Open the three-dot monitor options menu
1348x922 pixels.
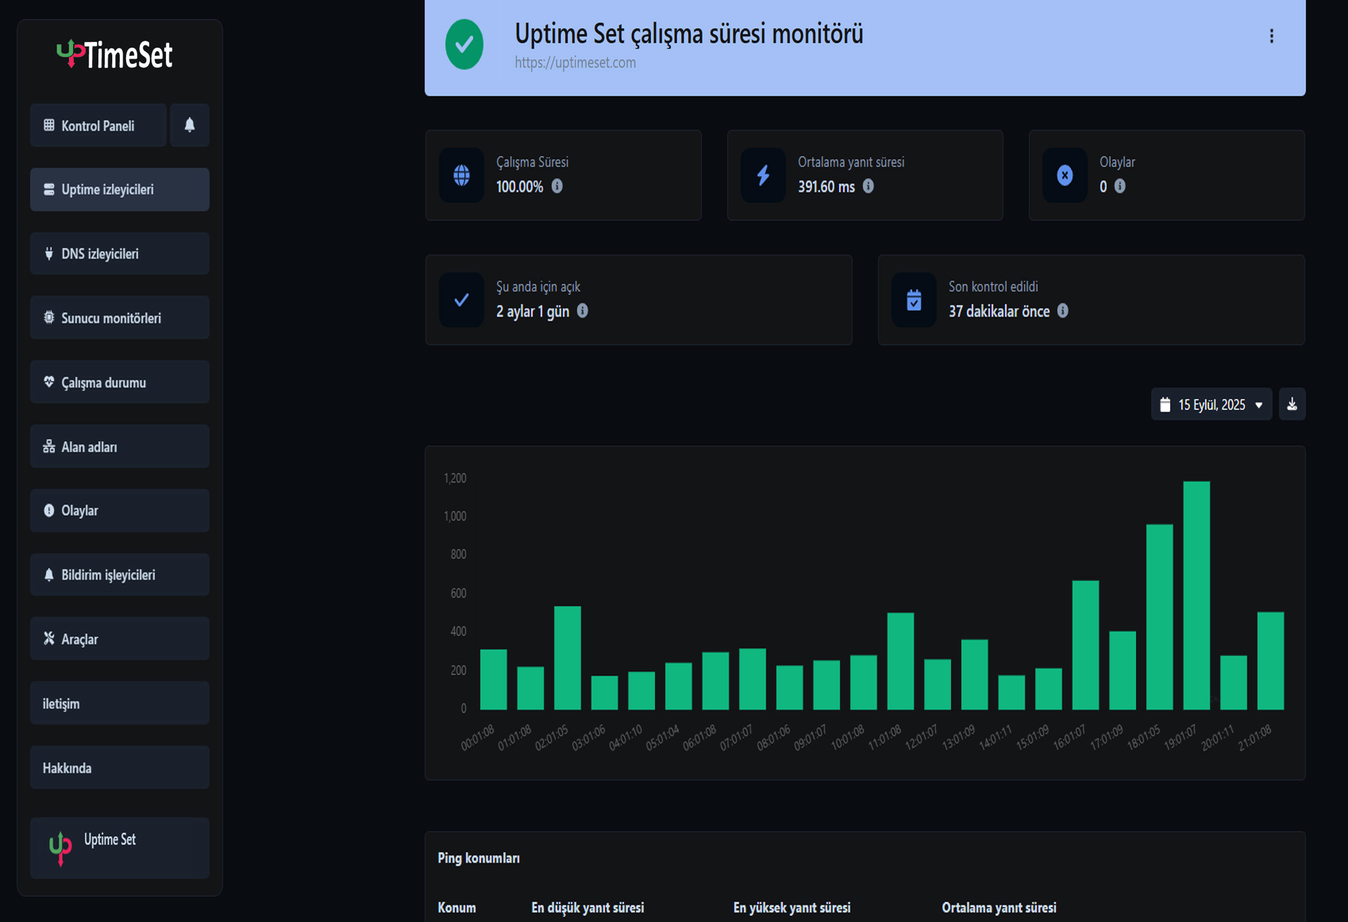coord(1271,37)
